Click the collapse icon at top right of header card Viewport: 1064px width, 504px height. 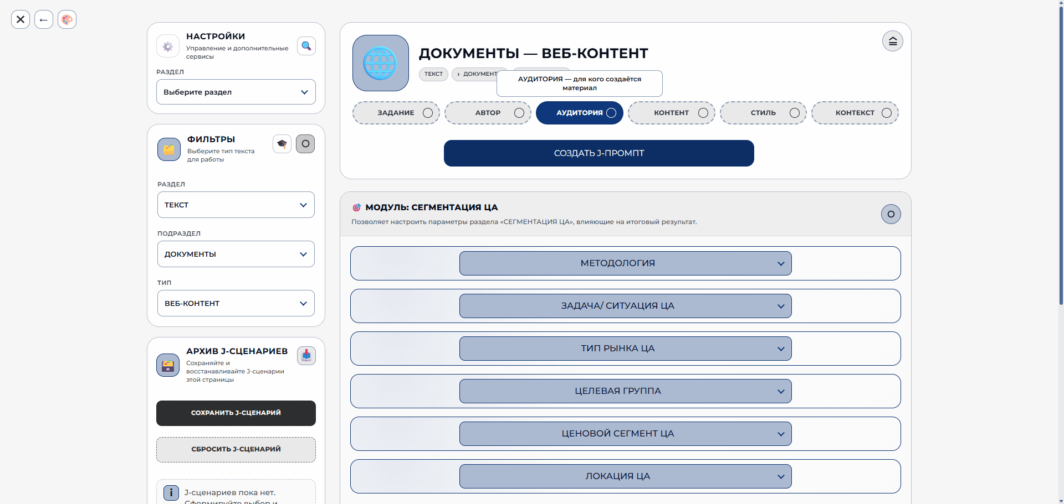click(893, 41)
